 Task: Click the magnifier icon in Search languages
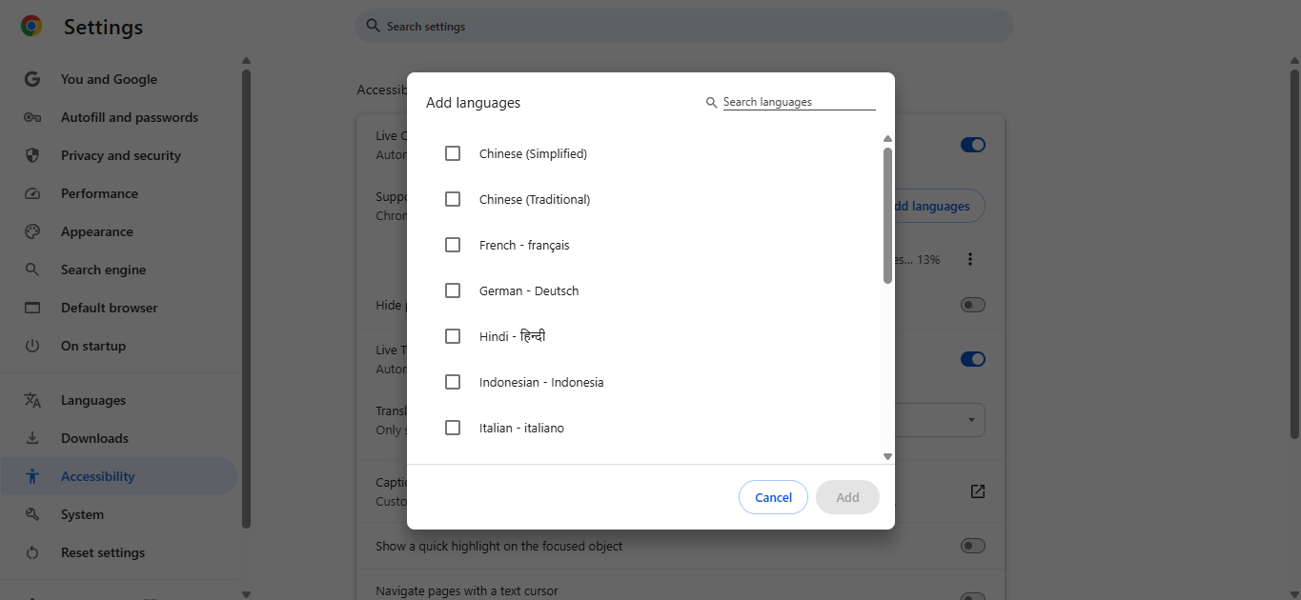711,103
